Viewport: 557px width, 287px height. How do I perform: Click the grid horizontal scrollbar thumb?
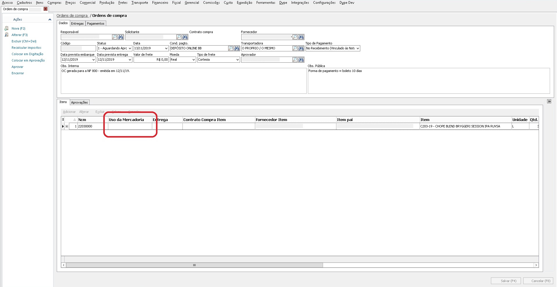coord(194,265)
